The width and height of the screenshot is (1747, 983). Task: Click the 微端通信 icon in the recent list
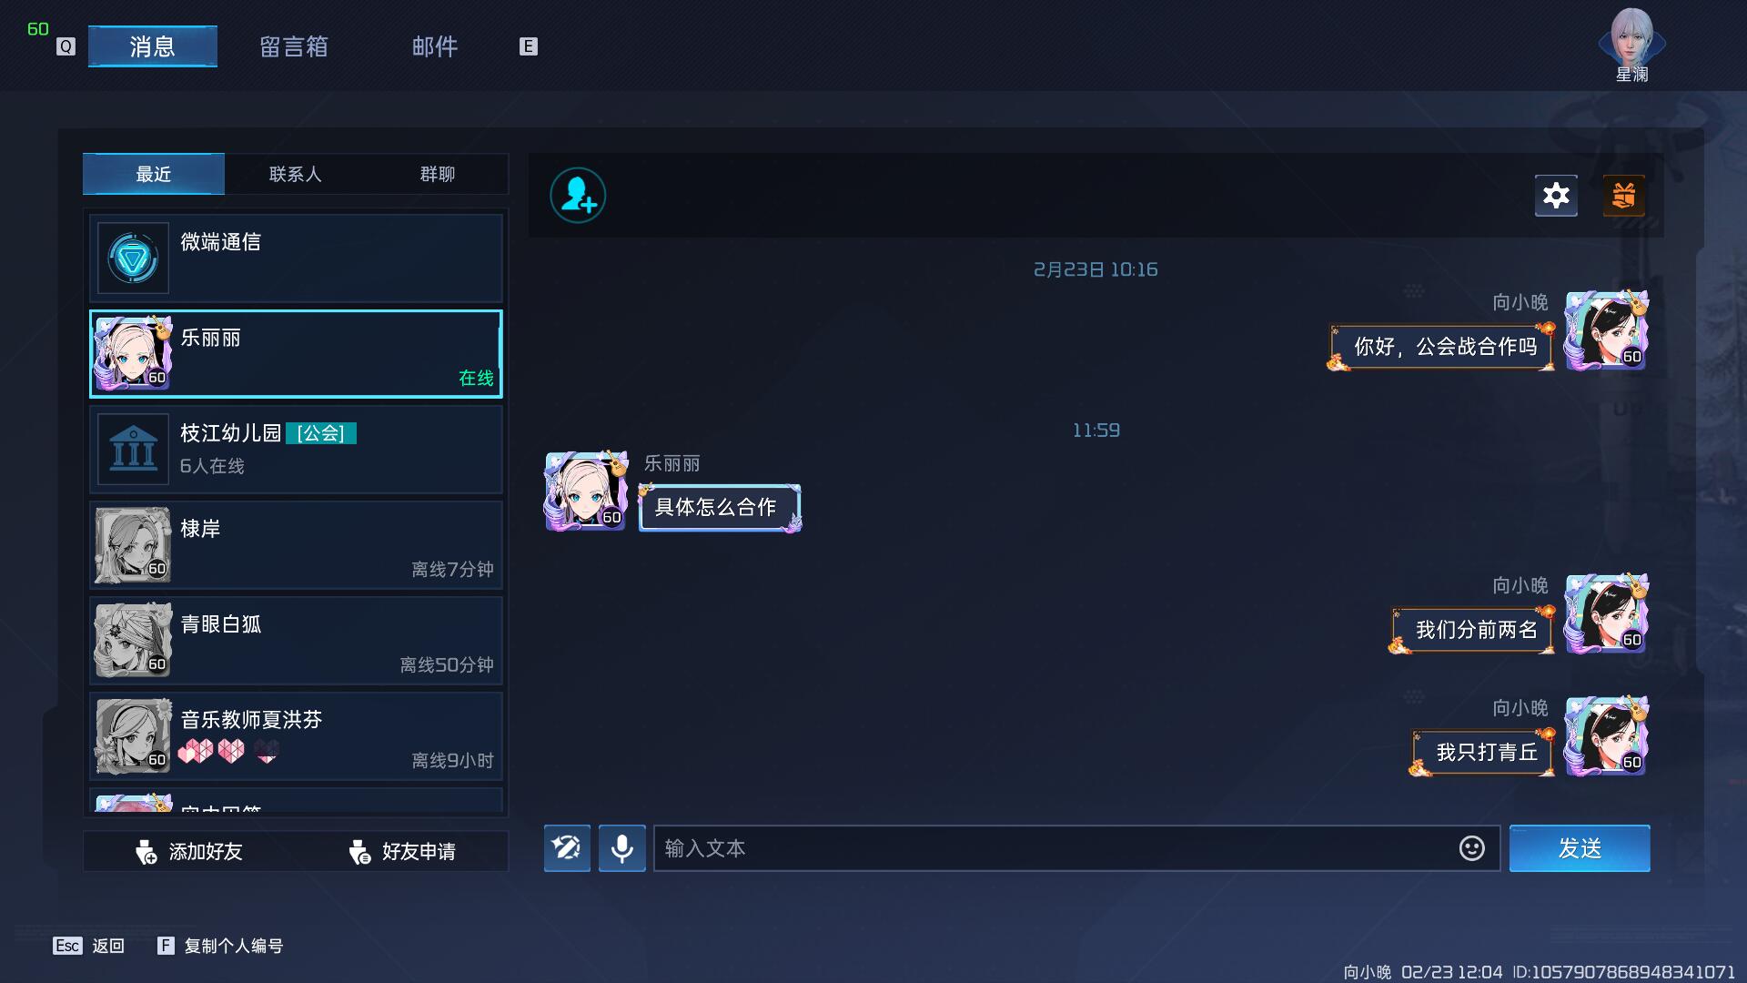pyautogui.click(x=133, y=258)
